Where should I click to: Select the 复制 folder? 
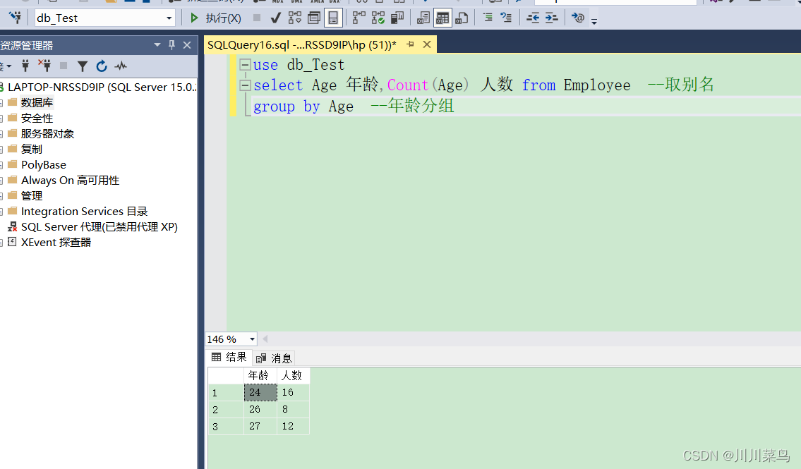coord(32,149)
